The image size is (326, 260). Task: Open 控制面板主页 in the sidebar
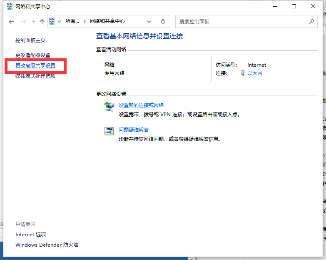[x=30, y=40]
